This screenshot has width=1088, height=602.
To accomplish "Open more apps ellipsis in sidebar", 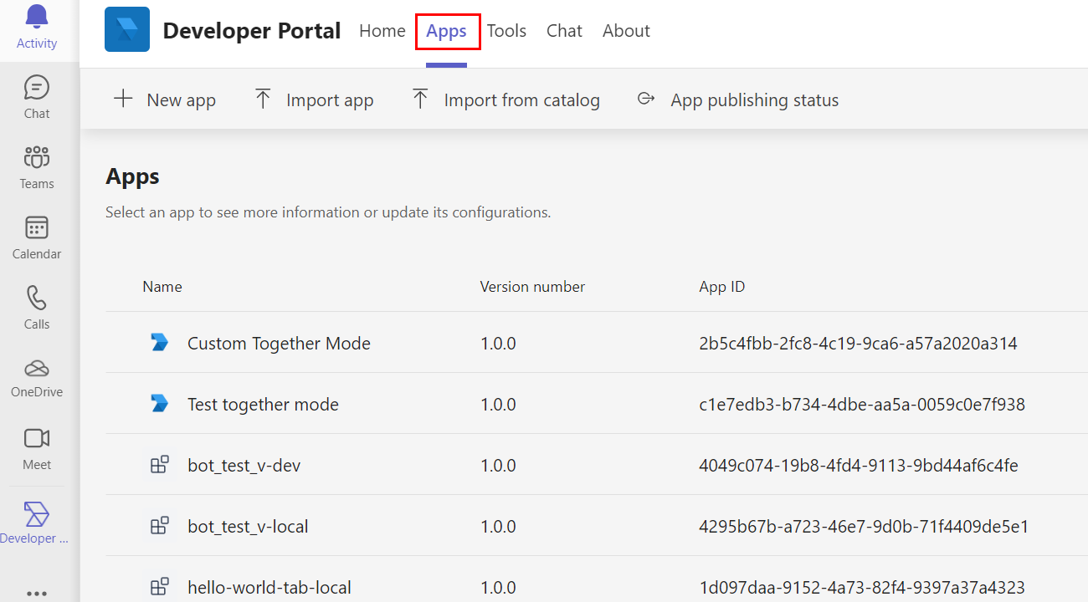I will [x=37, y=593].
